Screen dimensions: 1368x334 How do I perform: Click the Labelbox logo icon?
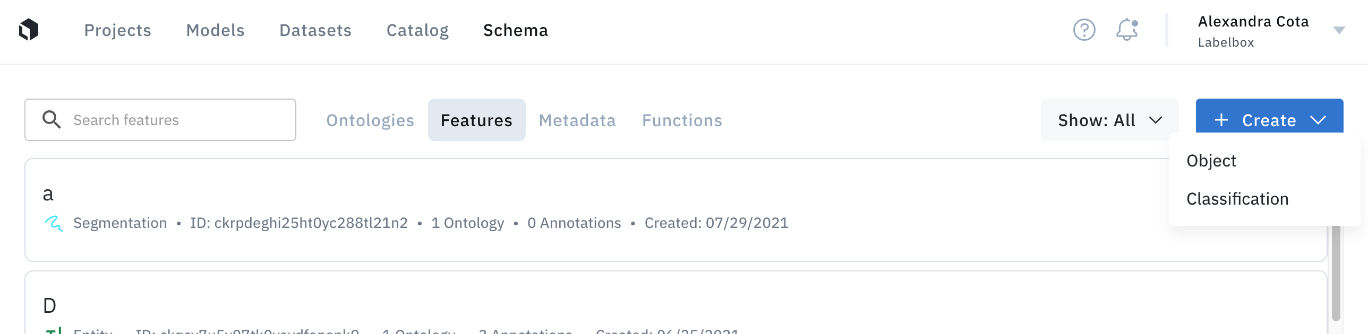pos(29,30)
